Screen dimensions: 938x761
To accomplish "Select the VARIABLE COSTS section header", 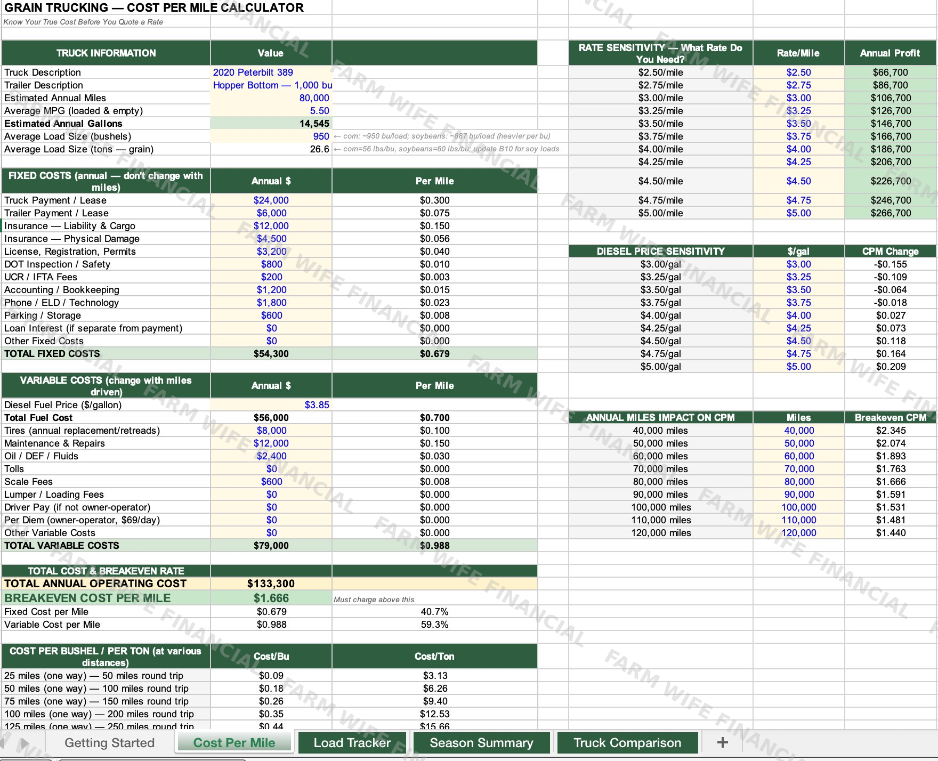I will pos(106,386).
